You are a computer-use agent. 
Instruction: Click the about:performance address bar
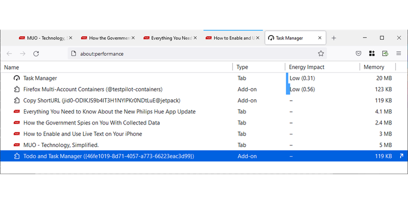[197, 53]
